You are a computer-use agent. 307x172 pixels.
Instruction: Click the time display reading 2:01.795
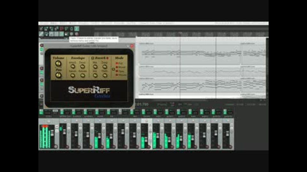point(142,104)
